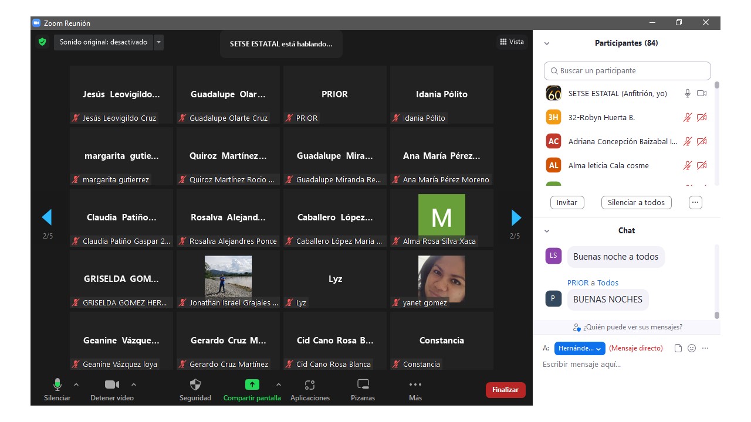Expand share options caret beside Compartir pantalla
The image size is (751, 422).
tap(279, 384)
